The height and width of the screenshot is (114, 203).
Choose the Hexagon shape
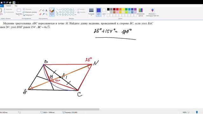(65, 12)
